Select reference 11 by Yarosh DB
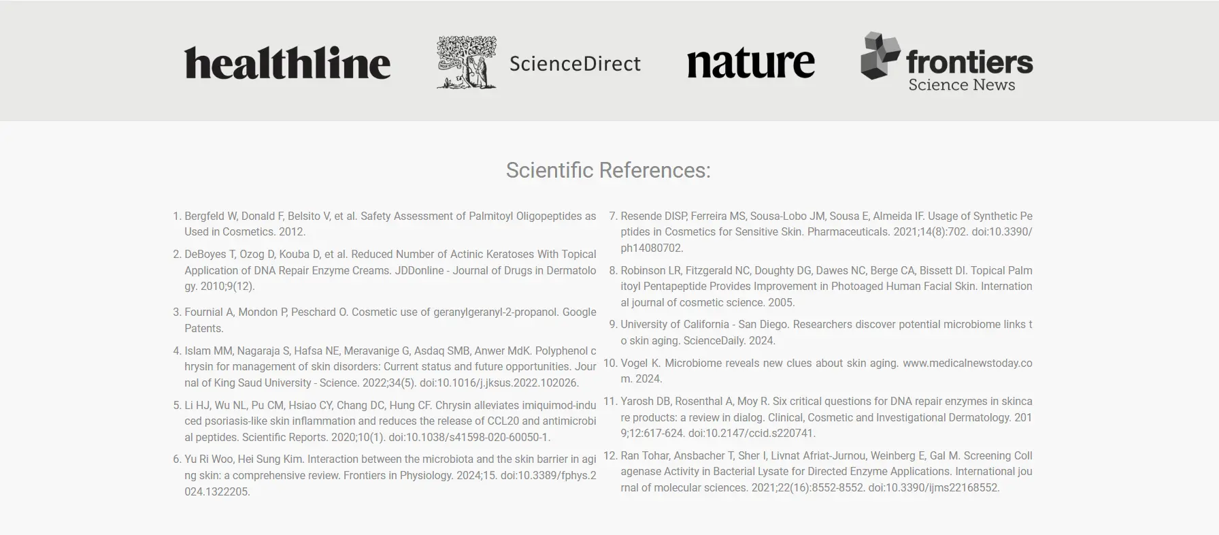 pyautogui.click(x=826, y=417)
